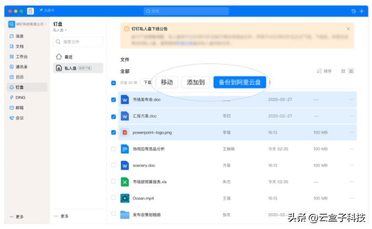The image size is (372, 229).
Task: Focus the 搜索文件 search field
Action: coord(78,42)
